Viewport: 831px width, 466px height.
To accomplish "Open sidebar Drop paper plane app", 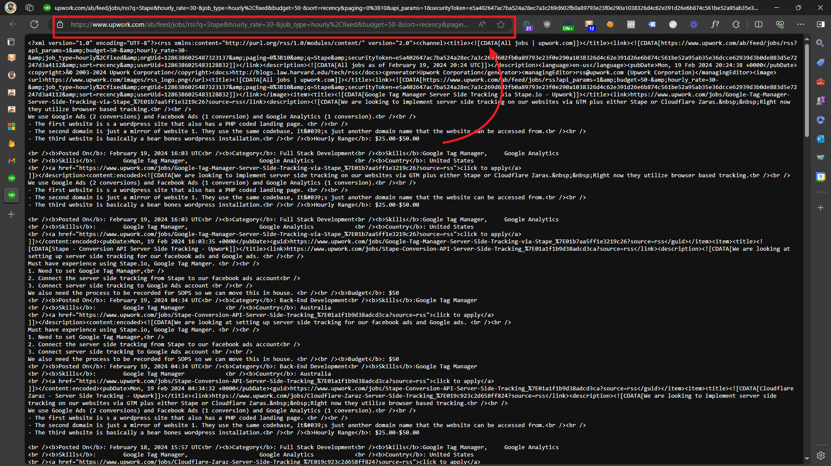I will click(x=820, y=158).
